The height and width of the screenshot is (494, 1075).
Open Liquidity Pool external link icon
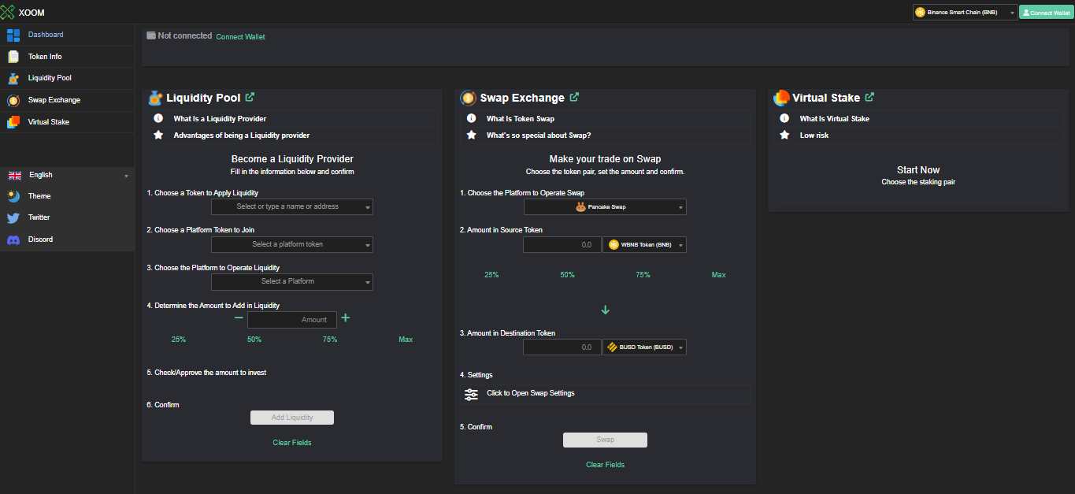[250, 98]
